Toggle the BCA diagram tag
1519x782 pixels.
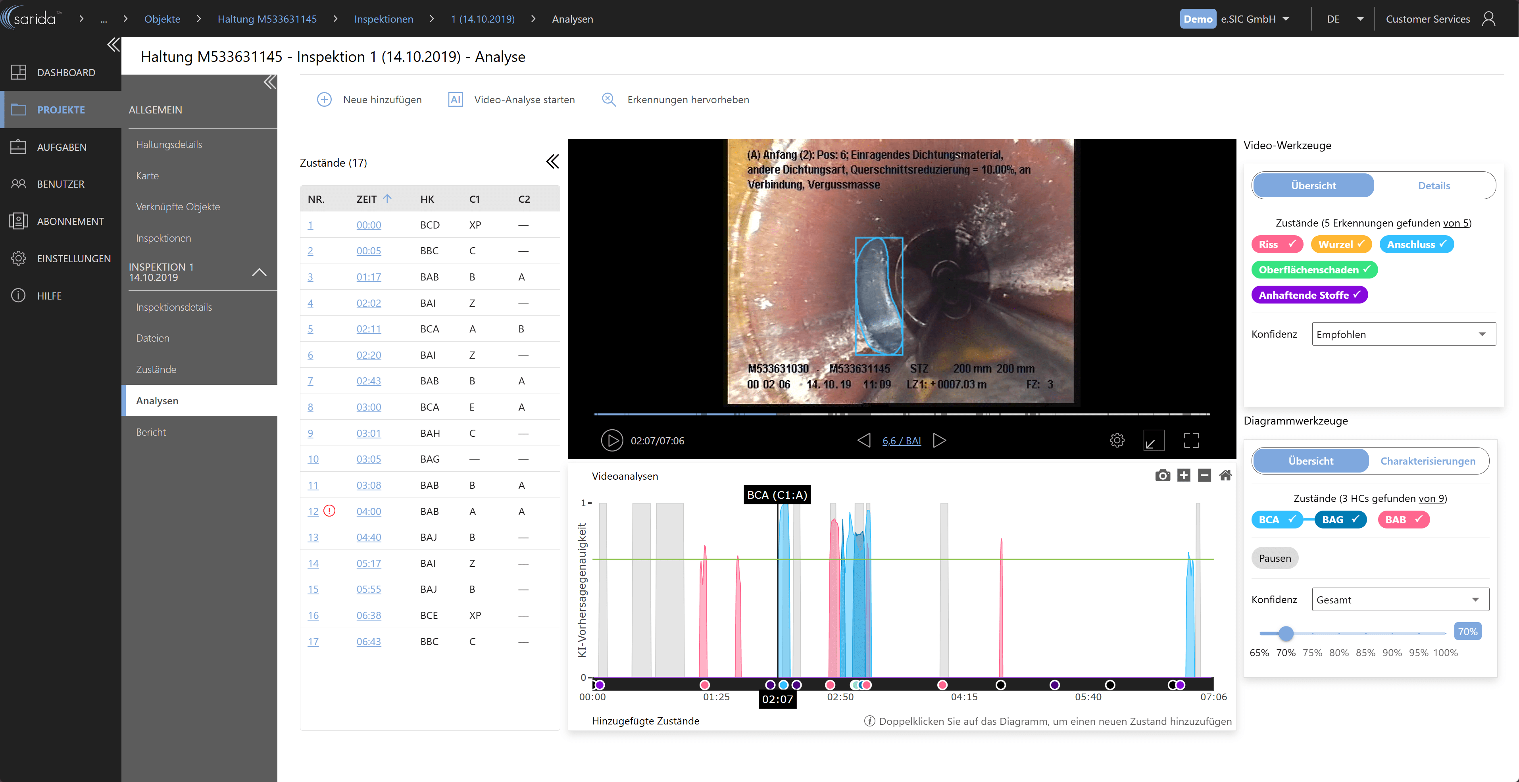pos(1277,520)
